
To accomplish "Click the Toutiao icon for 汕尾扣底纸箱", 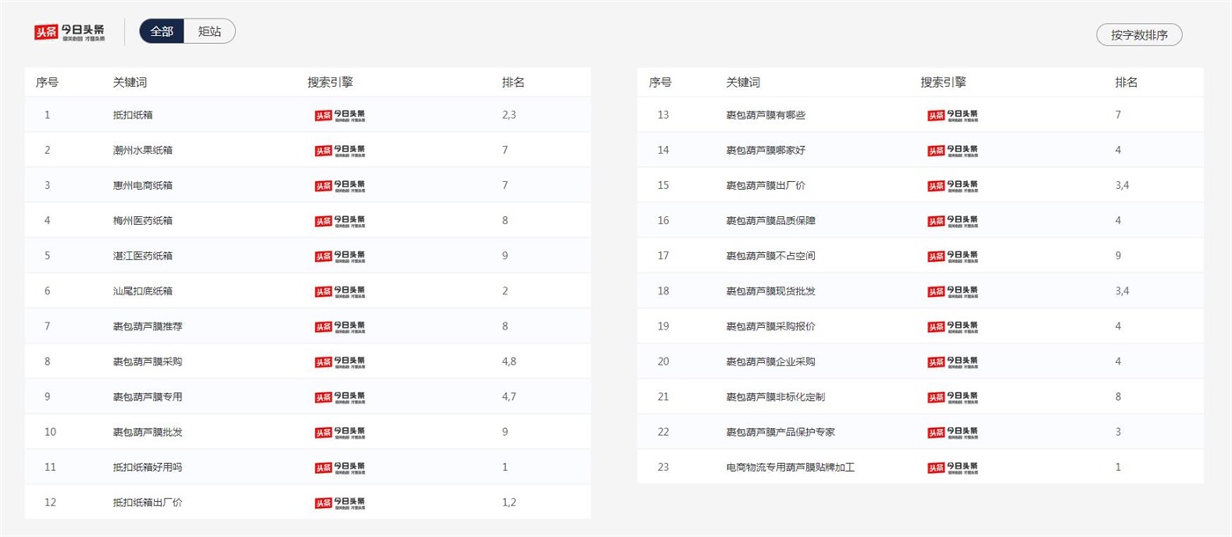I will pyautogui.click(x=340, y=291).
